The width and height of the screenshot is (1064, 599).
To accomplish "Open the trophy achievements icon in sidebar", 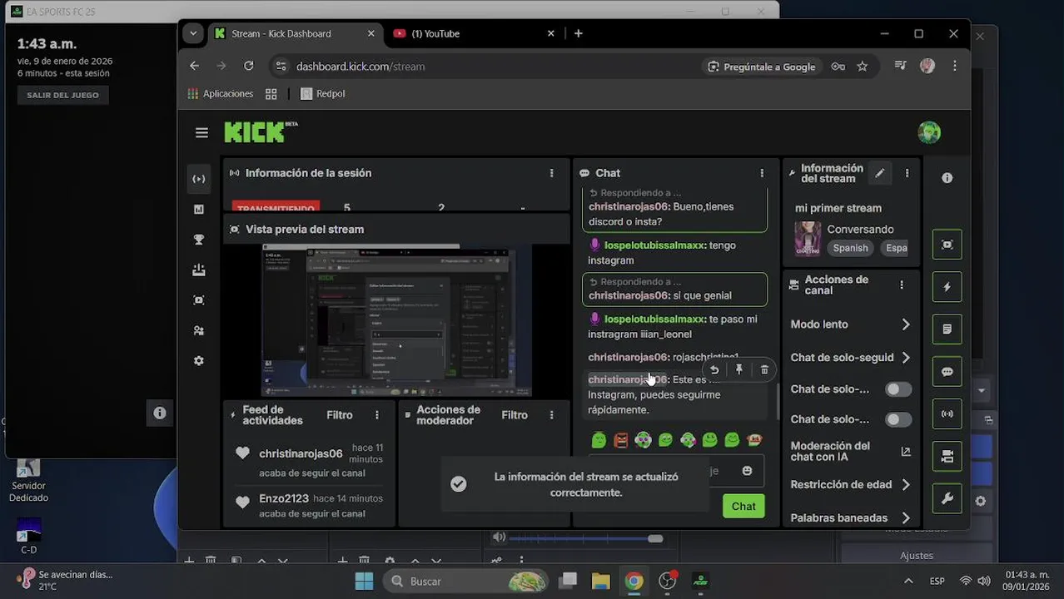I will [199, 240].
